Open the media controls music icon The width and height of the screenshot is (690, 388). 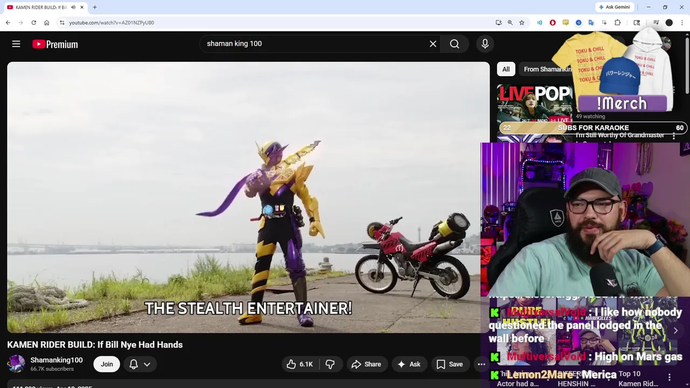click(x=656, y=23)
